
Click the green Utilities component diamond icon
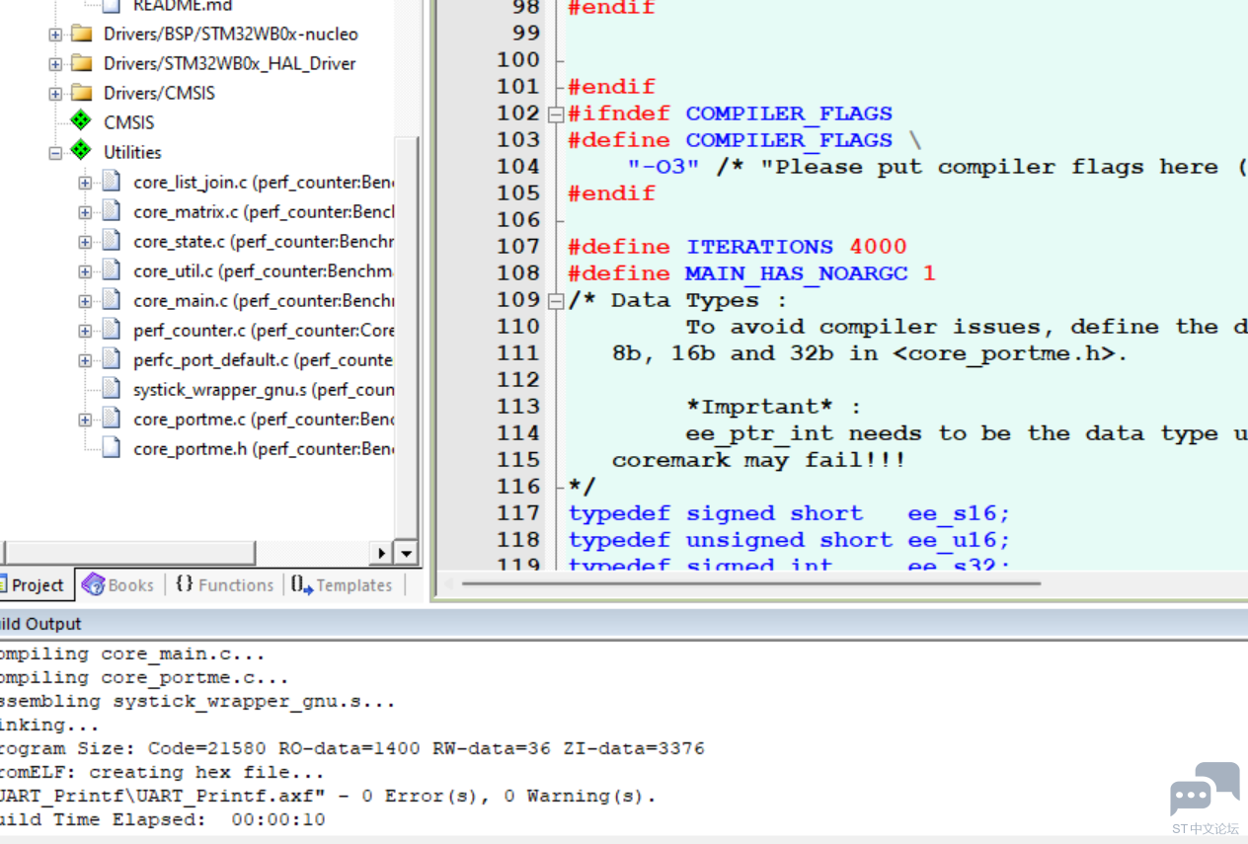click(x=81, y=151)
